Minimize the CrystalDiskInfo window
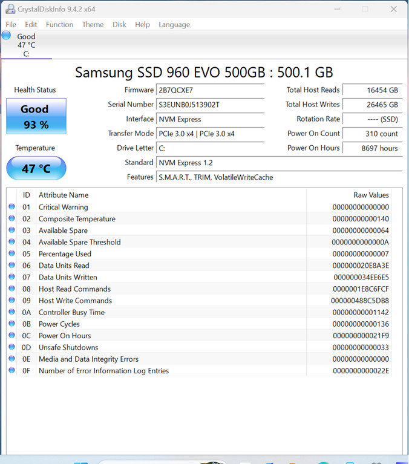The width and height of the screenshot is (409, 464). pyautogui.click(x=337, y=9)
